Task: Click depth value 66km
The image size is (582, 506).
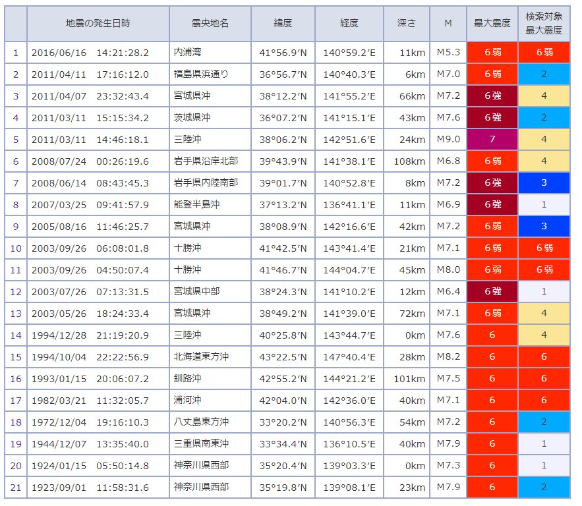Action: tap(412, 96)
